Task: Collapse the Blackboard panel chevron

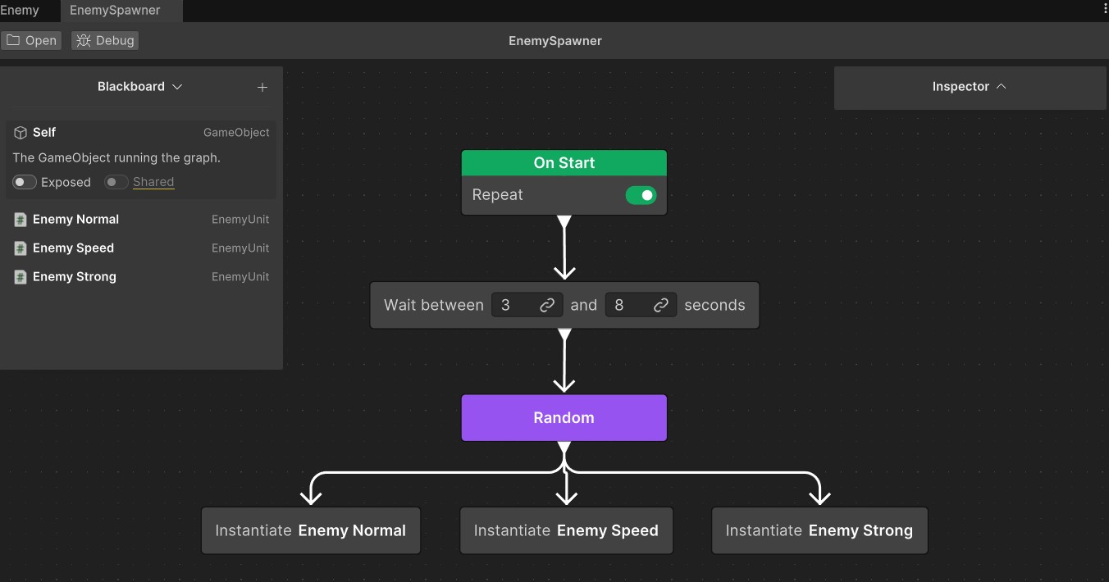Action: pyautogui.click(x=177, y=87)
